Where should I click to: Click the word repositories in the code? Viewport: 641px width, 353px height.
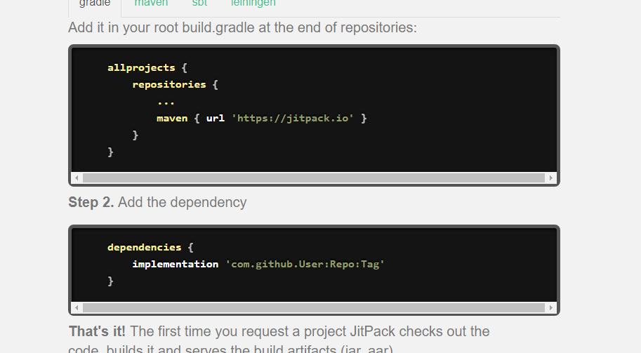[169, 84]
